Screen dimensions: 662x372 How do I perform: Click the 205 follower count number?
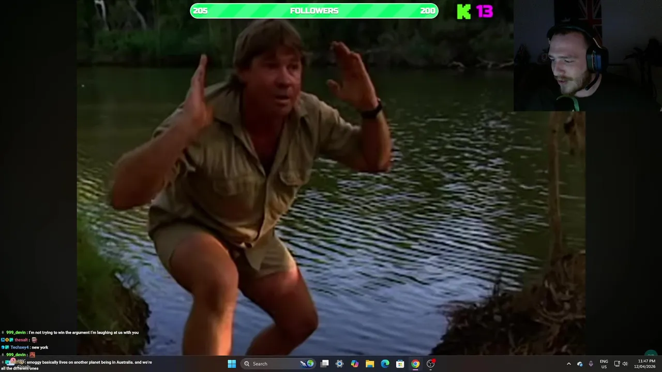click(200, 11)
